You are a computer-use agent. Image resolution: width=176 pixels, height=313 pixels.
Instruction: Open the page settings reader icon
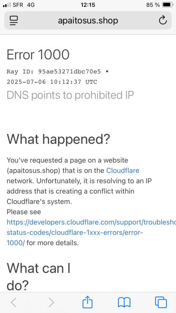point(14,21)
